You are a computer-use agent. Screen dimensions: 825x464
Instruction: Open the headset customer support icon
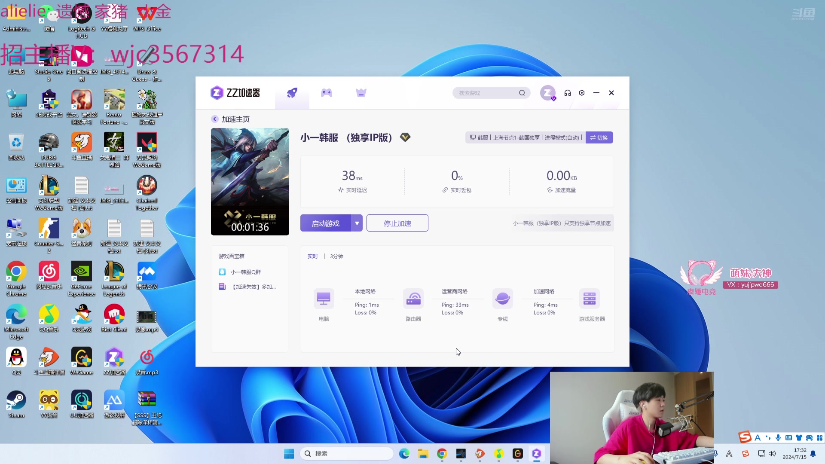(x=568, y=93)
